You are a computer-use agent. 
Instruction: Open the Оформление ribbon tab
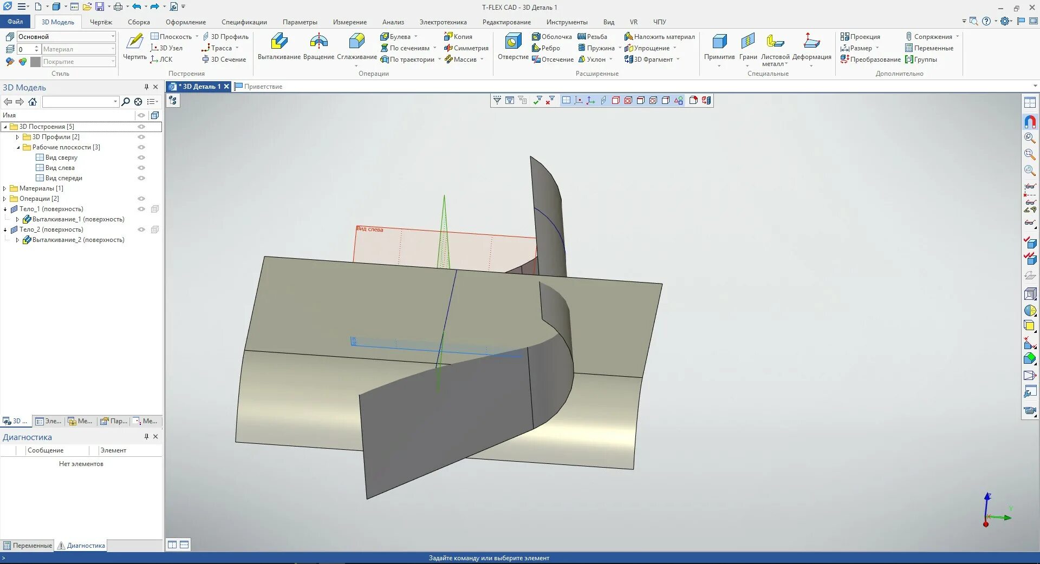click(186, 22)
